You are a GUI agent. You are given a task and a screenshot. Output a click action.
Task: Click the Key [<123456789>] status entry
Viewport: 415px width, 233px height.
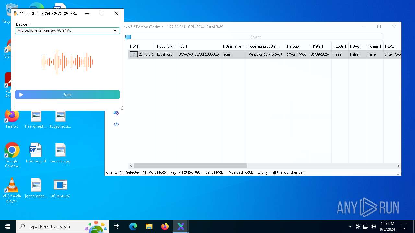point(186,172)
